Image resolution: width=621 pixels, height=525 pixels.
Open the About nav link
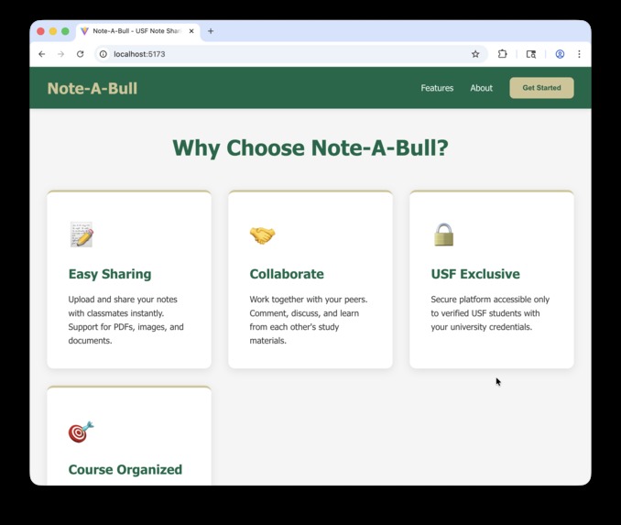point(481,88)
